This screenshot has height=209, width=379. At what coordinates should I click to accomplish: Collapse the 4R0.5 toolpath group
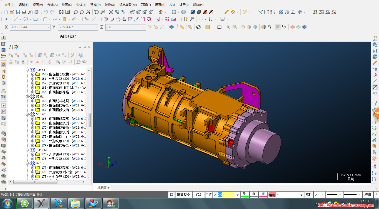[x=27, y=163]
